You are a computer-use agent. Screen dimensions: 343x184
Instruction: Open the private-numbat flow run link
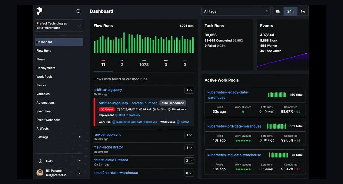click(x=144, y=103)
